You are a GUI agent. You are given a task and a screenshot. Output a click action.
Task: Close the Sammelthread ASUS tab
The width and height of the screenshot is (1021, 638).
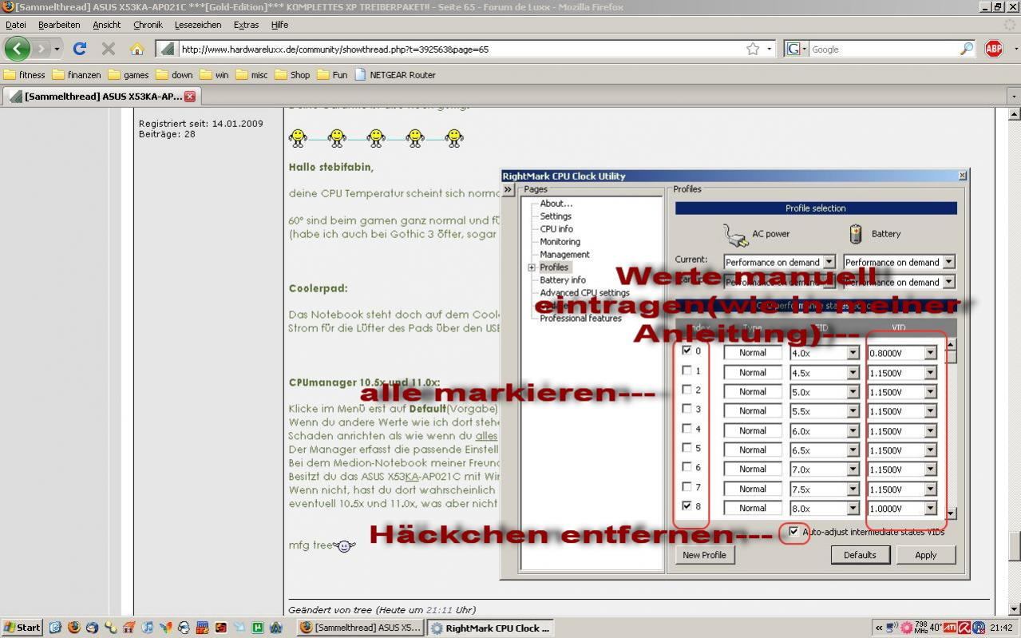click(x=190, y=97)
